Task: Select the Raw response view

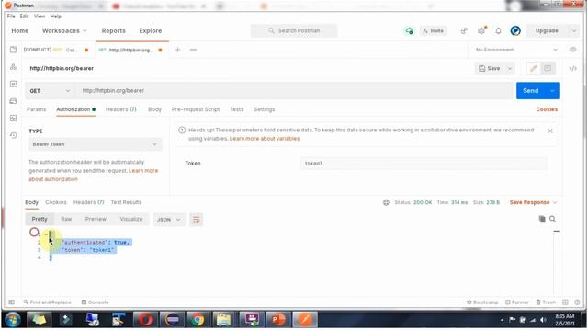Action: pyautogui.click(x=66, y=219)
